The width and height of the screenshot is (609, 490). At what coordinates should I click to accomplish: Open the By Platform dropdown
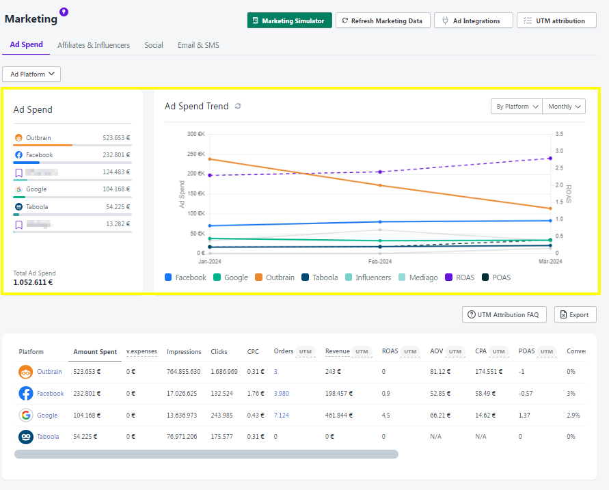click(x=517, y=107)
